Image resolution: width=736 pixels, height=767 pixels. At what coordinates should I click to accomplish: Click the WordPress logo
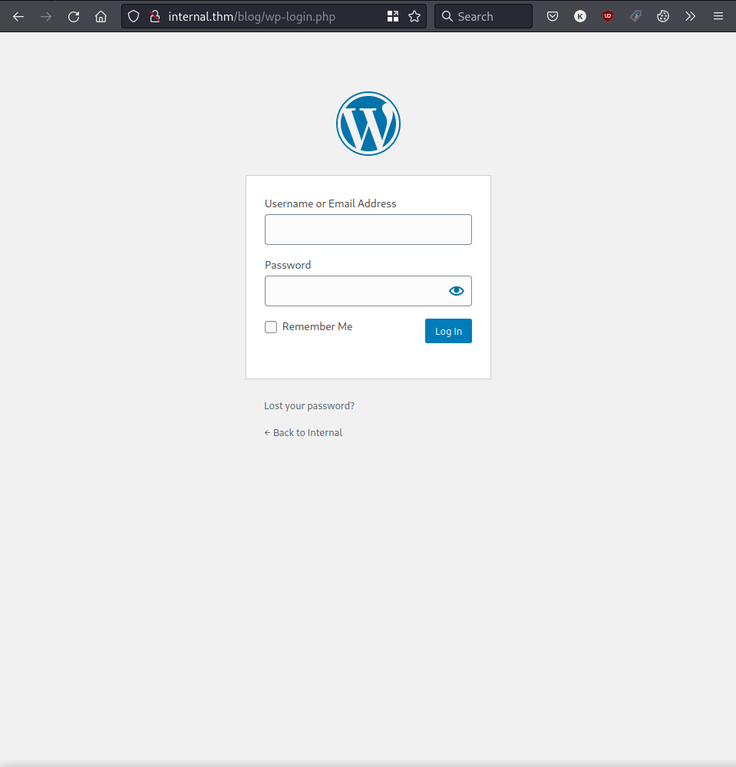tap(368, 124)
